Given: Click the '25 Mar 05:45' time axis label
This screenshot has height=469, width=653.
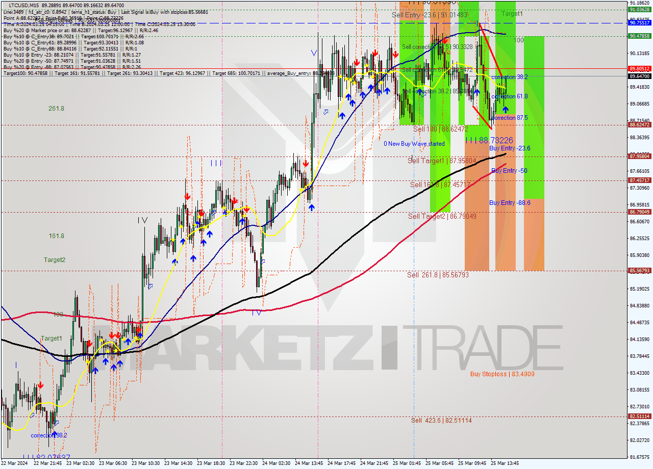Looking at the screenshot, I should [x=439, y=463].
